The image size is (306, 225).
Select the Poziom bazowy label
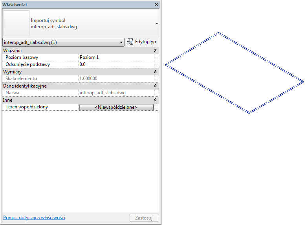click(x=22, y=57)
